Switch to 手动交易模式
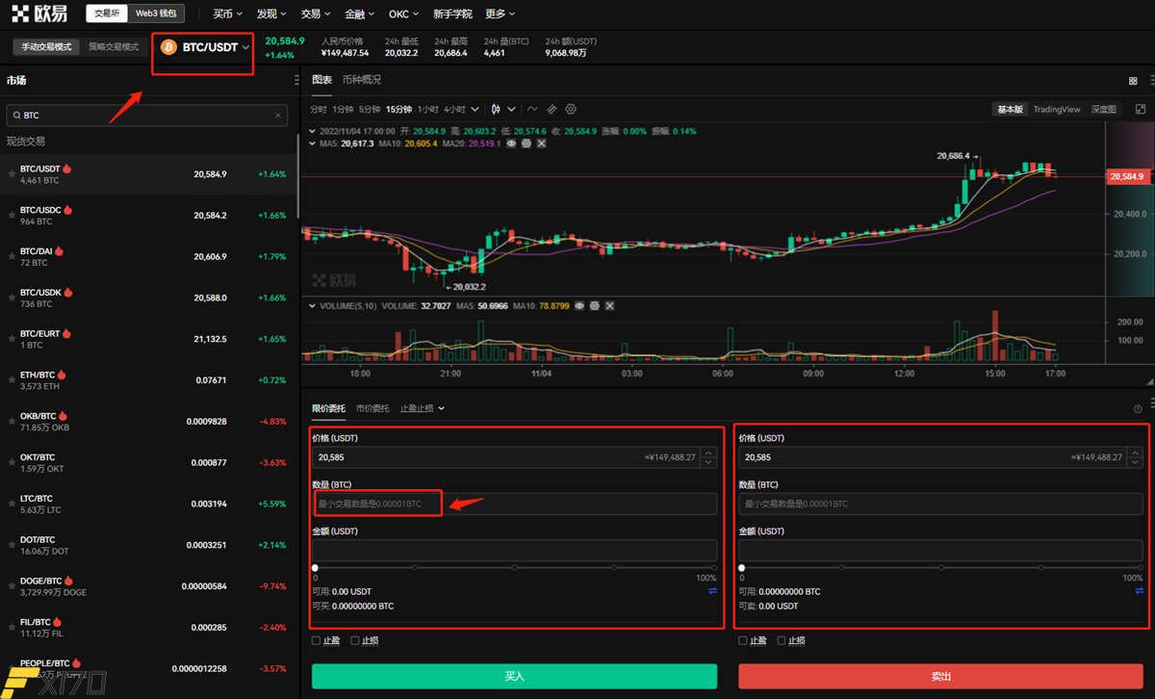This screenshot has height=699, width=1155. pos(46,46)
